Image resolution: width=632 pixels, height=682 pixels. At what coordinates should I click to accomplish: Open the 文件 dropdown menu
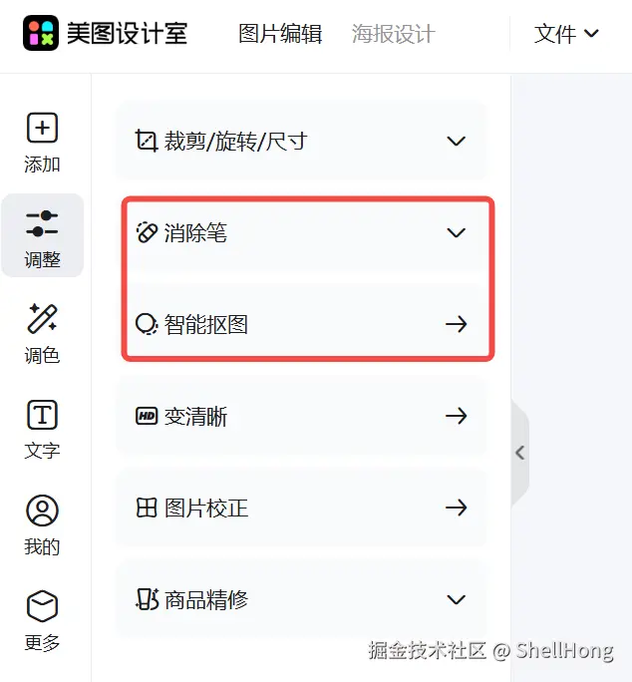click(x=566, y=34)
